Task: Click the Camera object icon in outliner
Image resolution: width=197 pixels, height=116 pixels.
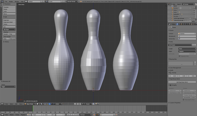Action: pyautogui.click(x=172, y=8)
